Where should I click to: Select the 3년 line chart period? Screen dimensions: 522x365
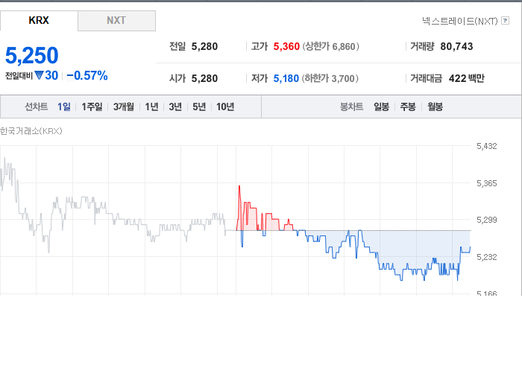click(175, 107)
